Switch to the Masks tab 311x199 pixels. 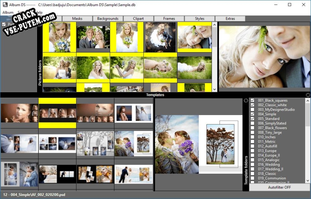(x=77, y=19)
